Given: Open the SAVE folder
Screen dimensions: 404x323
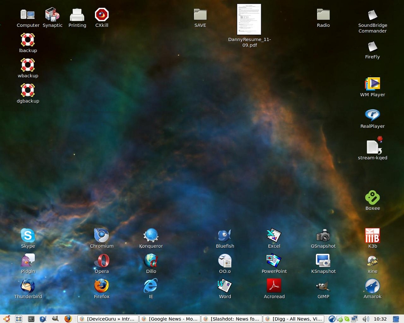Looking at the screenshot, I should point(200,15).
